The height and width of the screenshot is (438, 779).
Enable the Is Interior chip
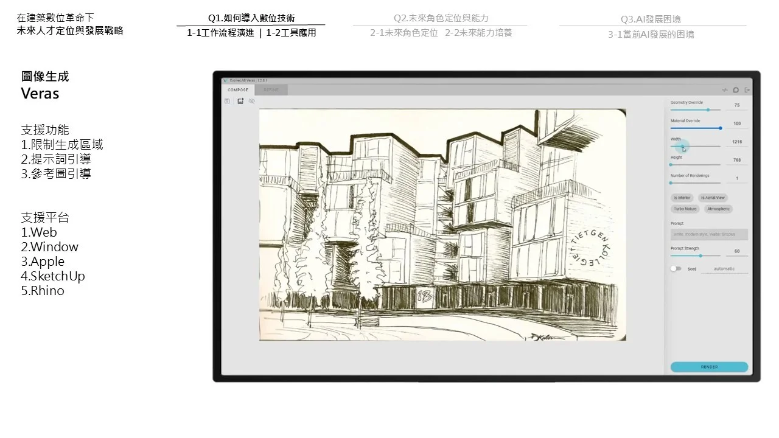(682, 198)
